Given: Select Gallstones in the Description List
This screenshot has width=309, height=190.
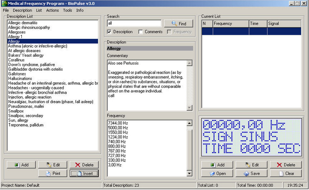Looking at the screenshot, I should [17, 74].
